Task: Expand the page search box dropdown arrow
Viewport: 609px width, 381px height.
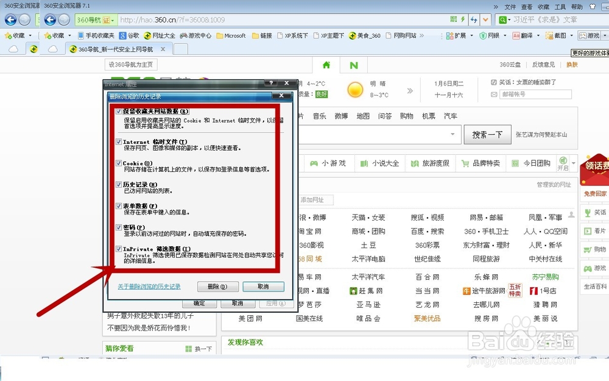Action: point(452,134)
